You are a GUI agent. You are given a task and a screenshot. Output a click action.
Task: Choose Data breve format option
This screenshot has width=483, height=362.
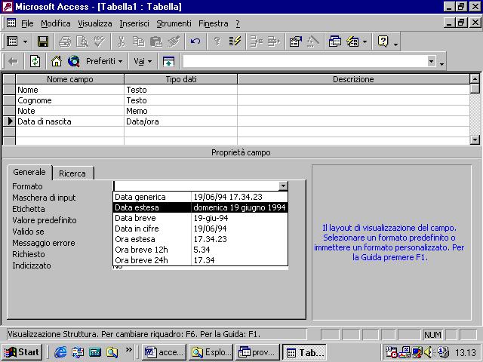201,218
